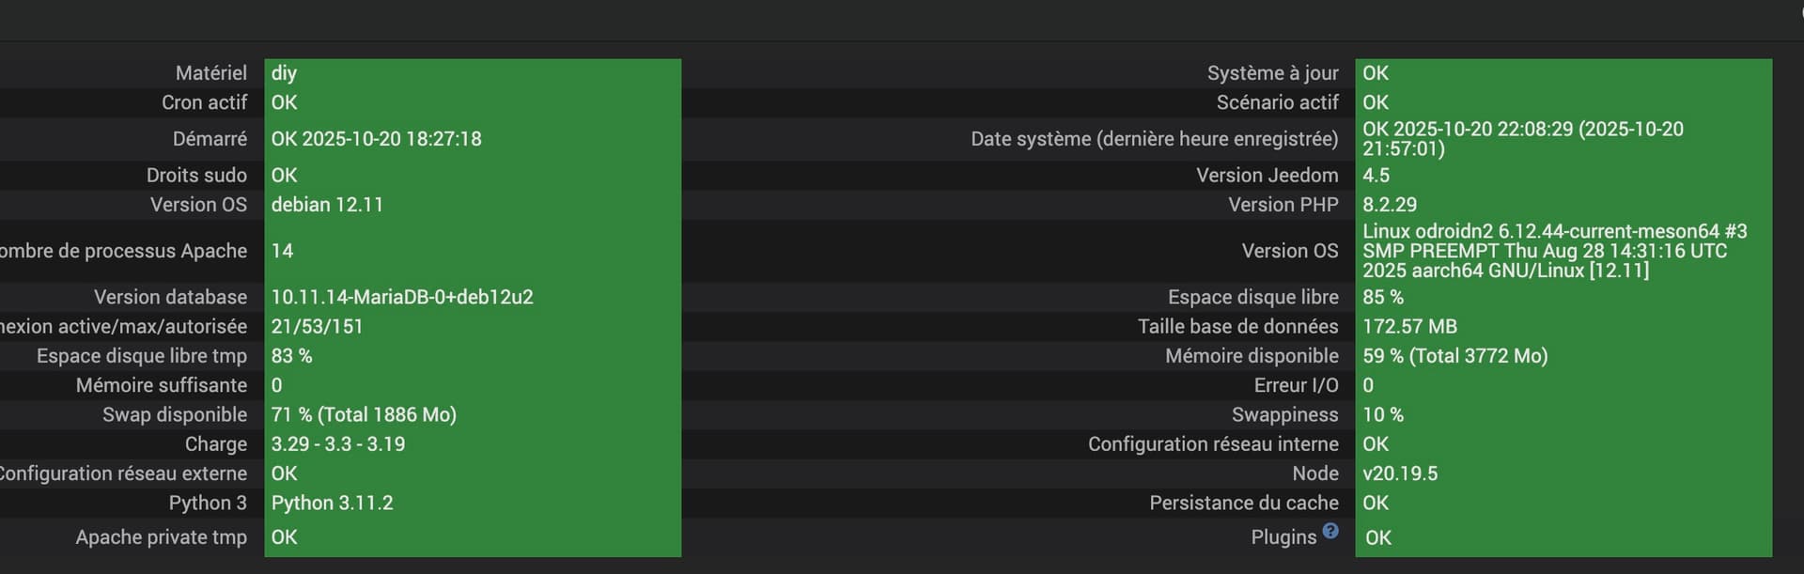This screenshot has height=574, width=1804.
Task: Select the Mémoire disponible 59 % value
Action: pyautogui.click(x=1454, y=356)
